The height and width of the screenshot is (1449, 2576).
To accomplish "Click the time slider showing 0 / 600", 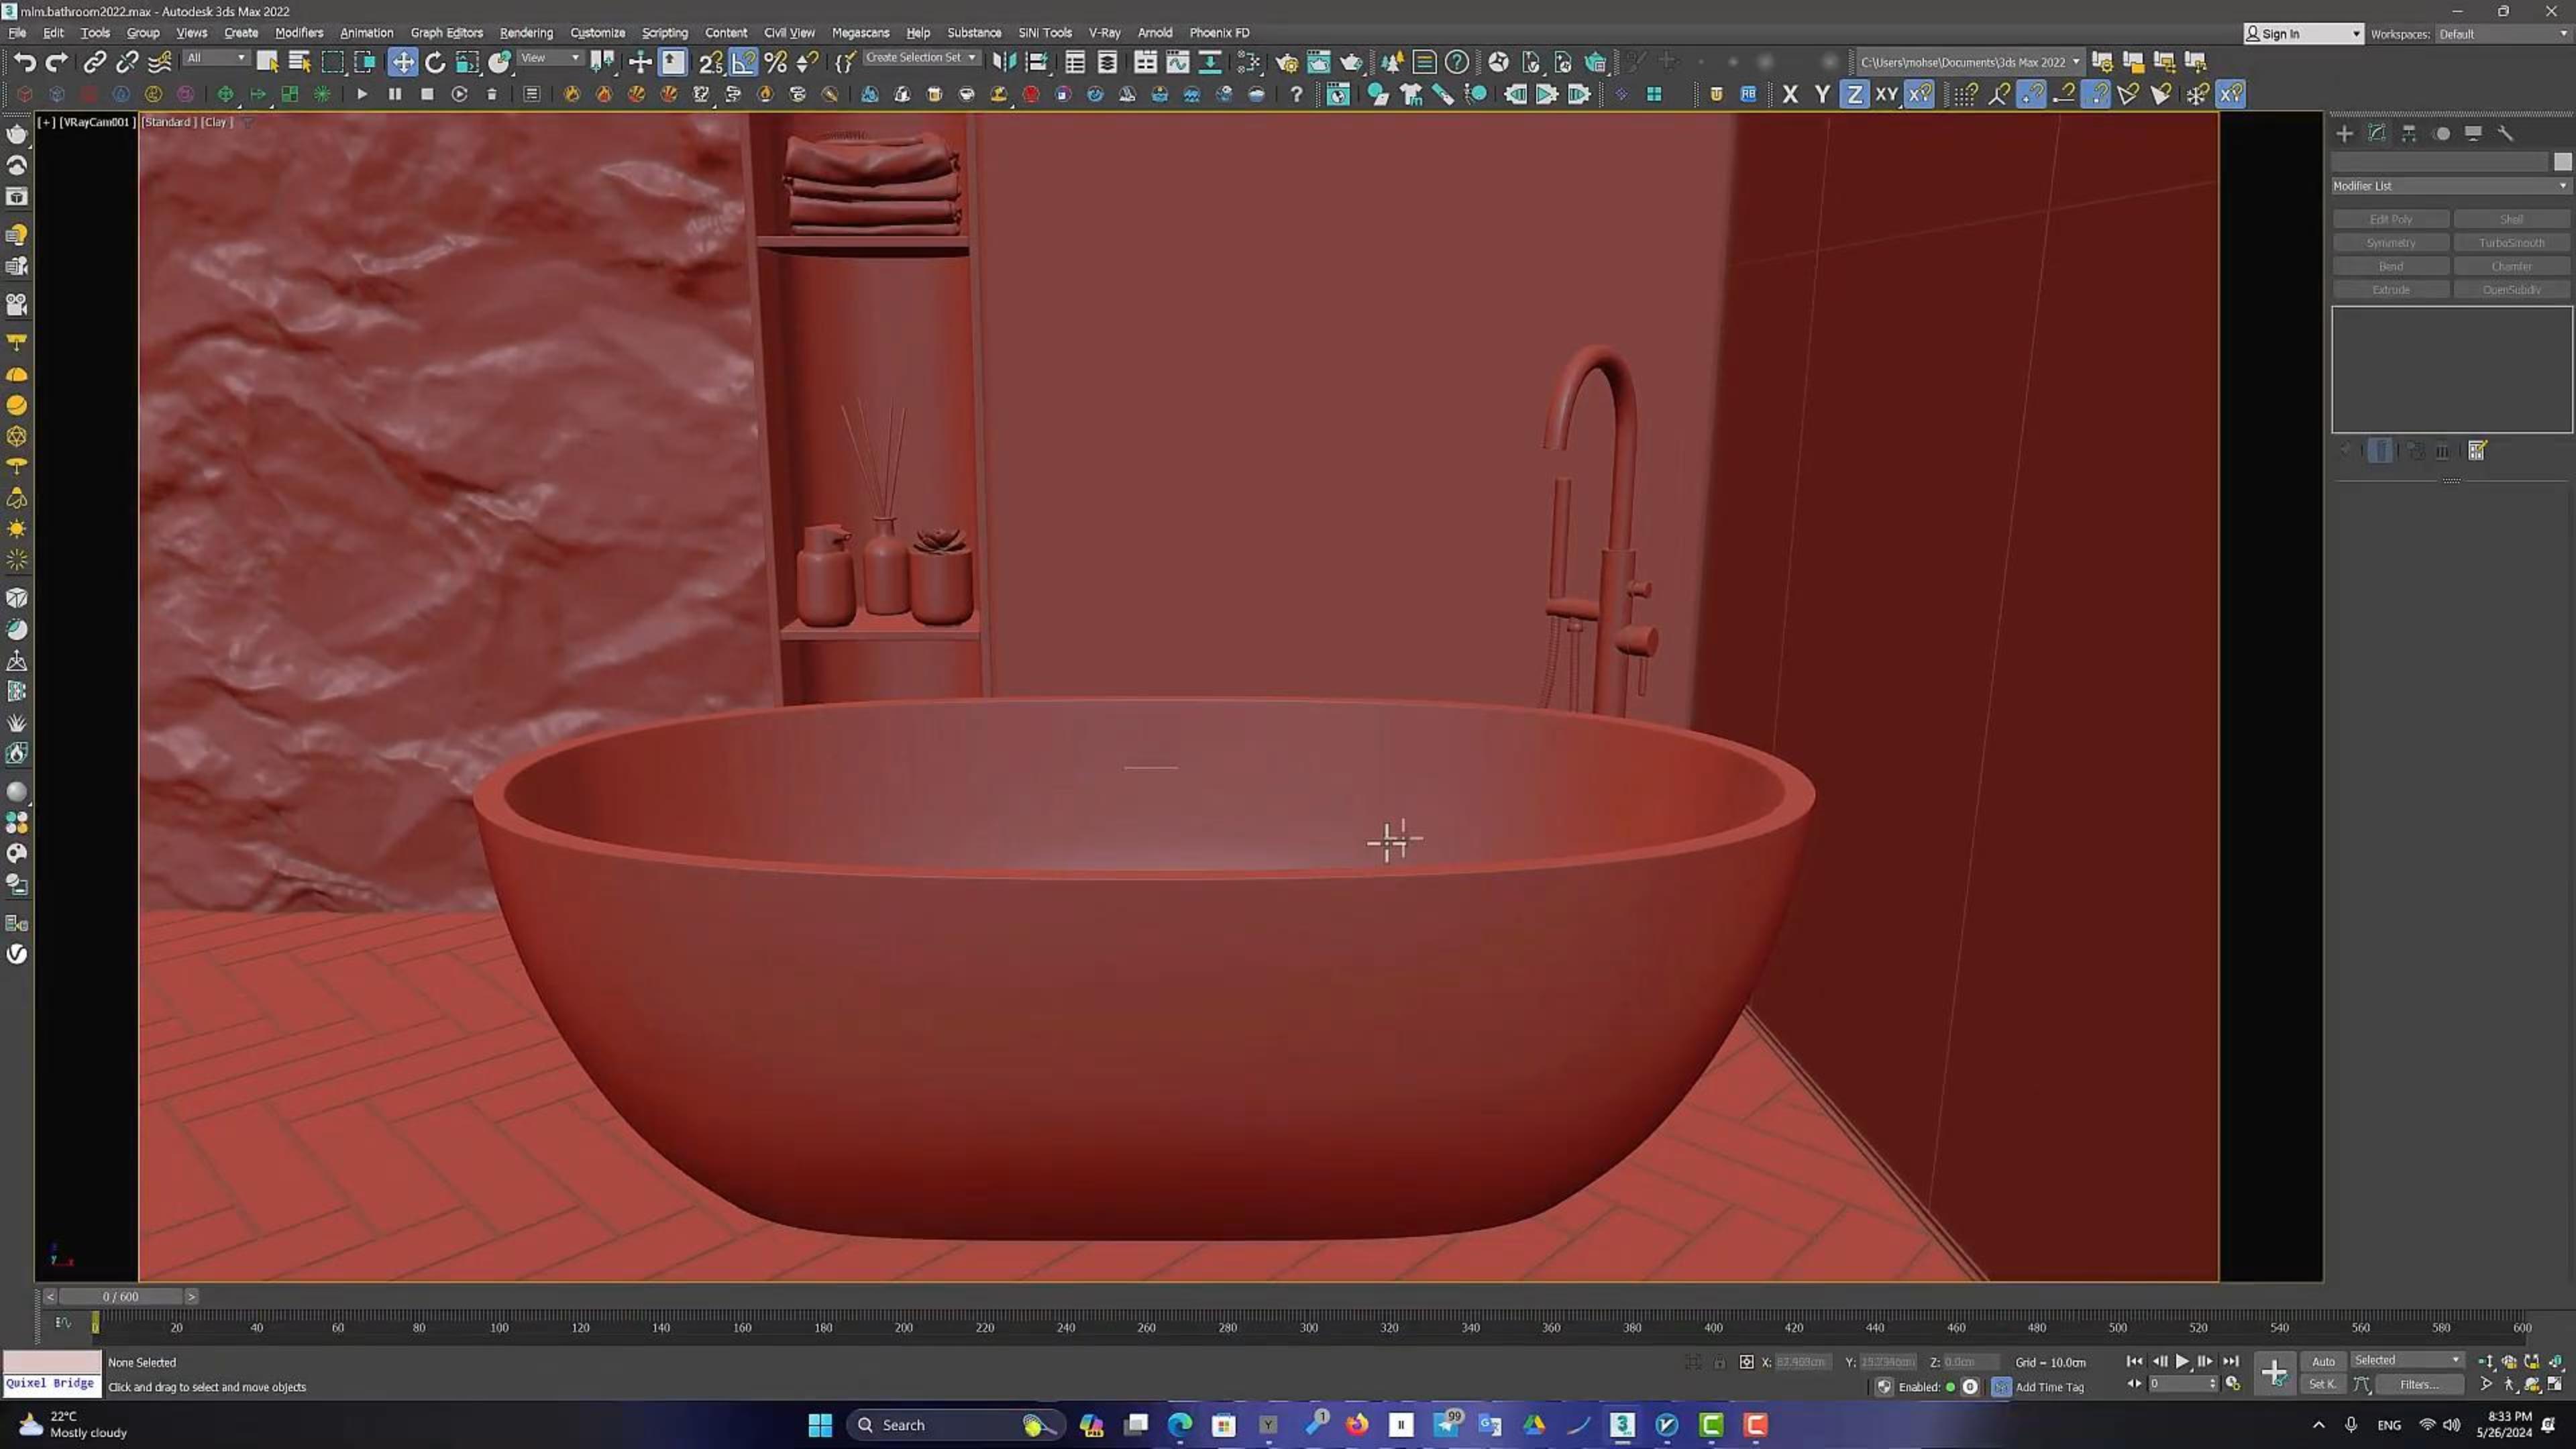I will click(120, 1296).
